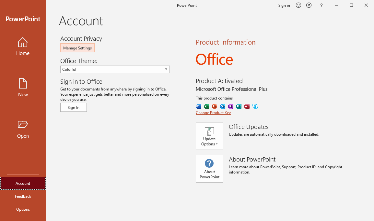Click the Manage Settings button

[77, 48]
